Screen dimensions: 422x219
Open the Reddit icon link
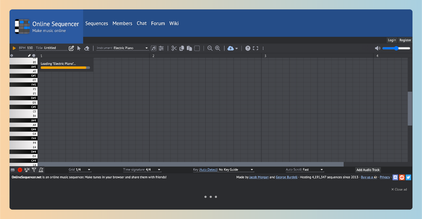pos(402,177)
